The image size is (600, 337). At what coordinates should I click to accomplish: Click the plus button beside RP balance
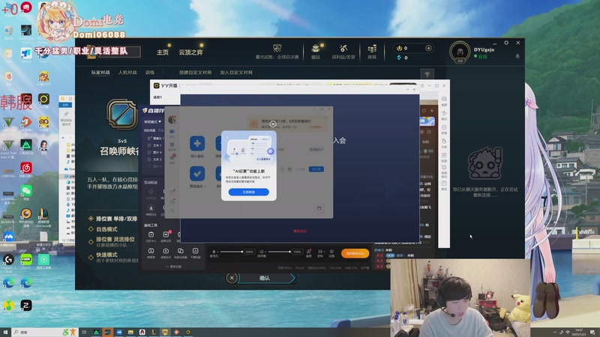point(428,48)
